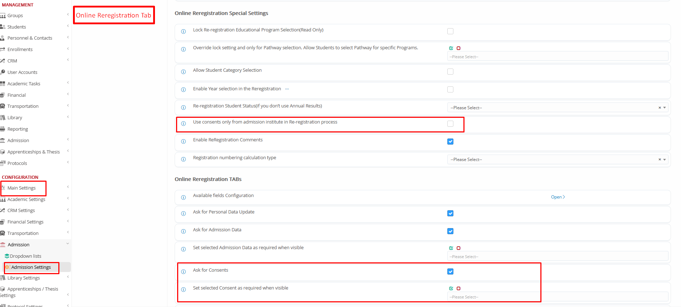Click info icon for Allow Student Category Selection
The height and width of the screenshot is (307, 681).
[x=183, y=72]
